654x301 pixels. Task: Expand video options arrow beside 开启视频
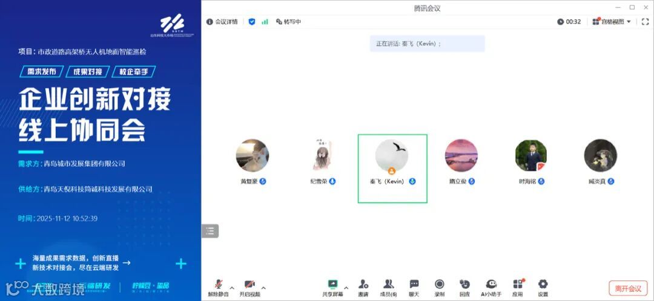click(263, 287)
